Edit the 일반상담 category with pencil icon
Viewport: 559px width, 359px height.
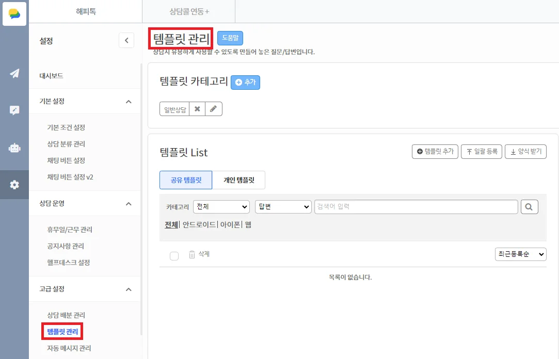point(214,109)
